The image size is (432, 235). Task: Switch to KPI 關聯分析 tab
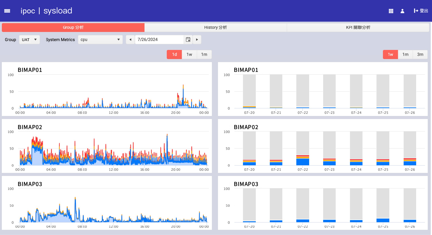point(358,27)
